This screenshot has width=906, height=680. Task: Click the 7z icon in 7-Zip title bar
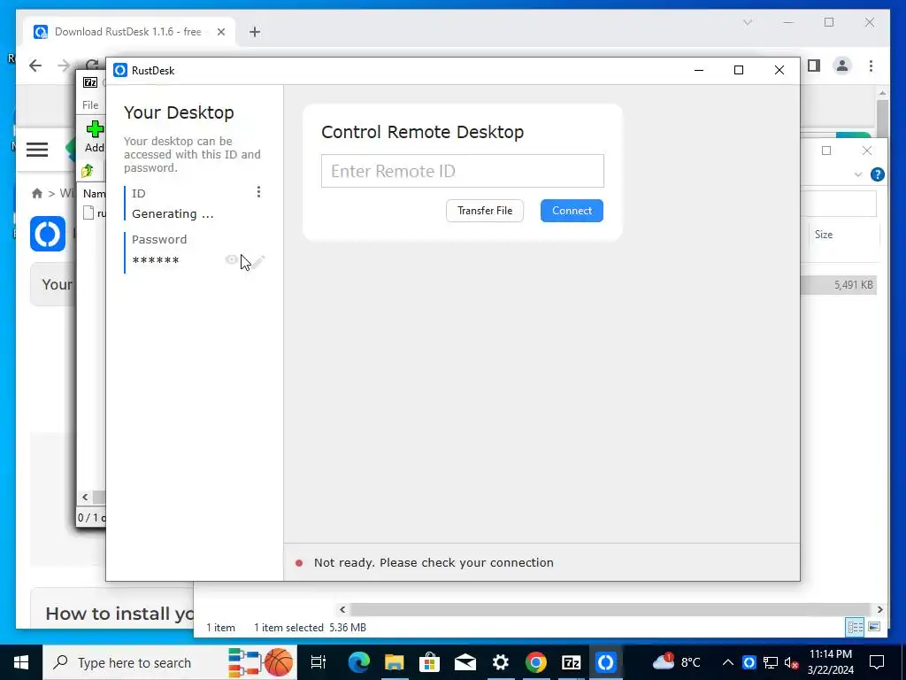90,82
